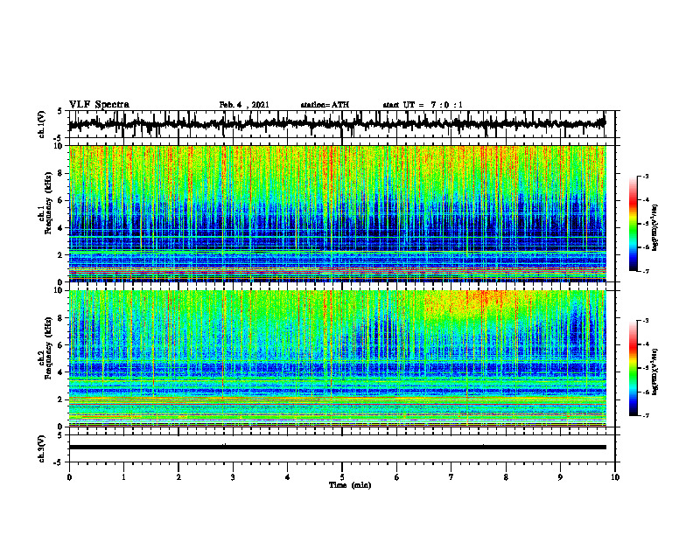Click time axis tick label "7"

click(451, 477)
